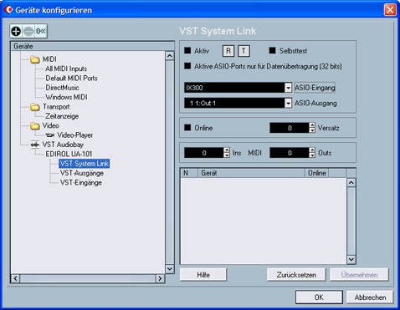Image resolution: width=400 pixels, height=310 pixels.
Task: Click the R receive indicator
Action: coord(228,51)
